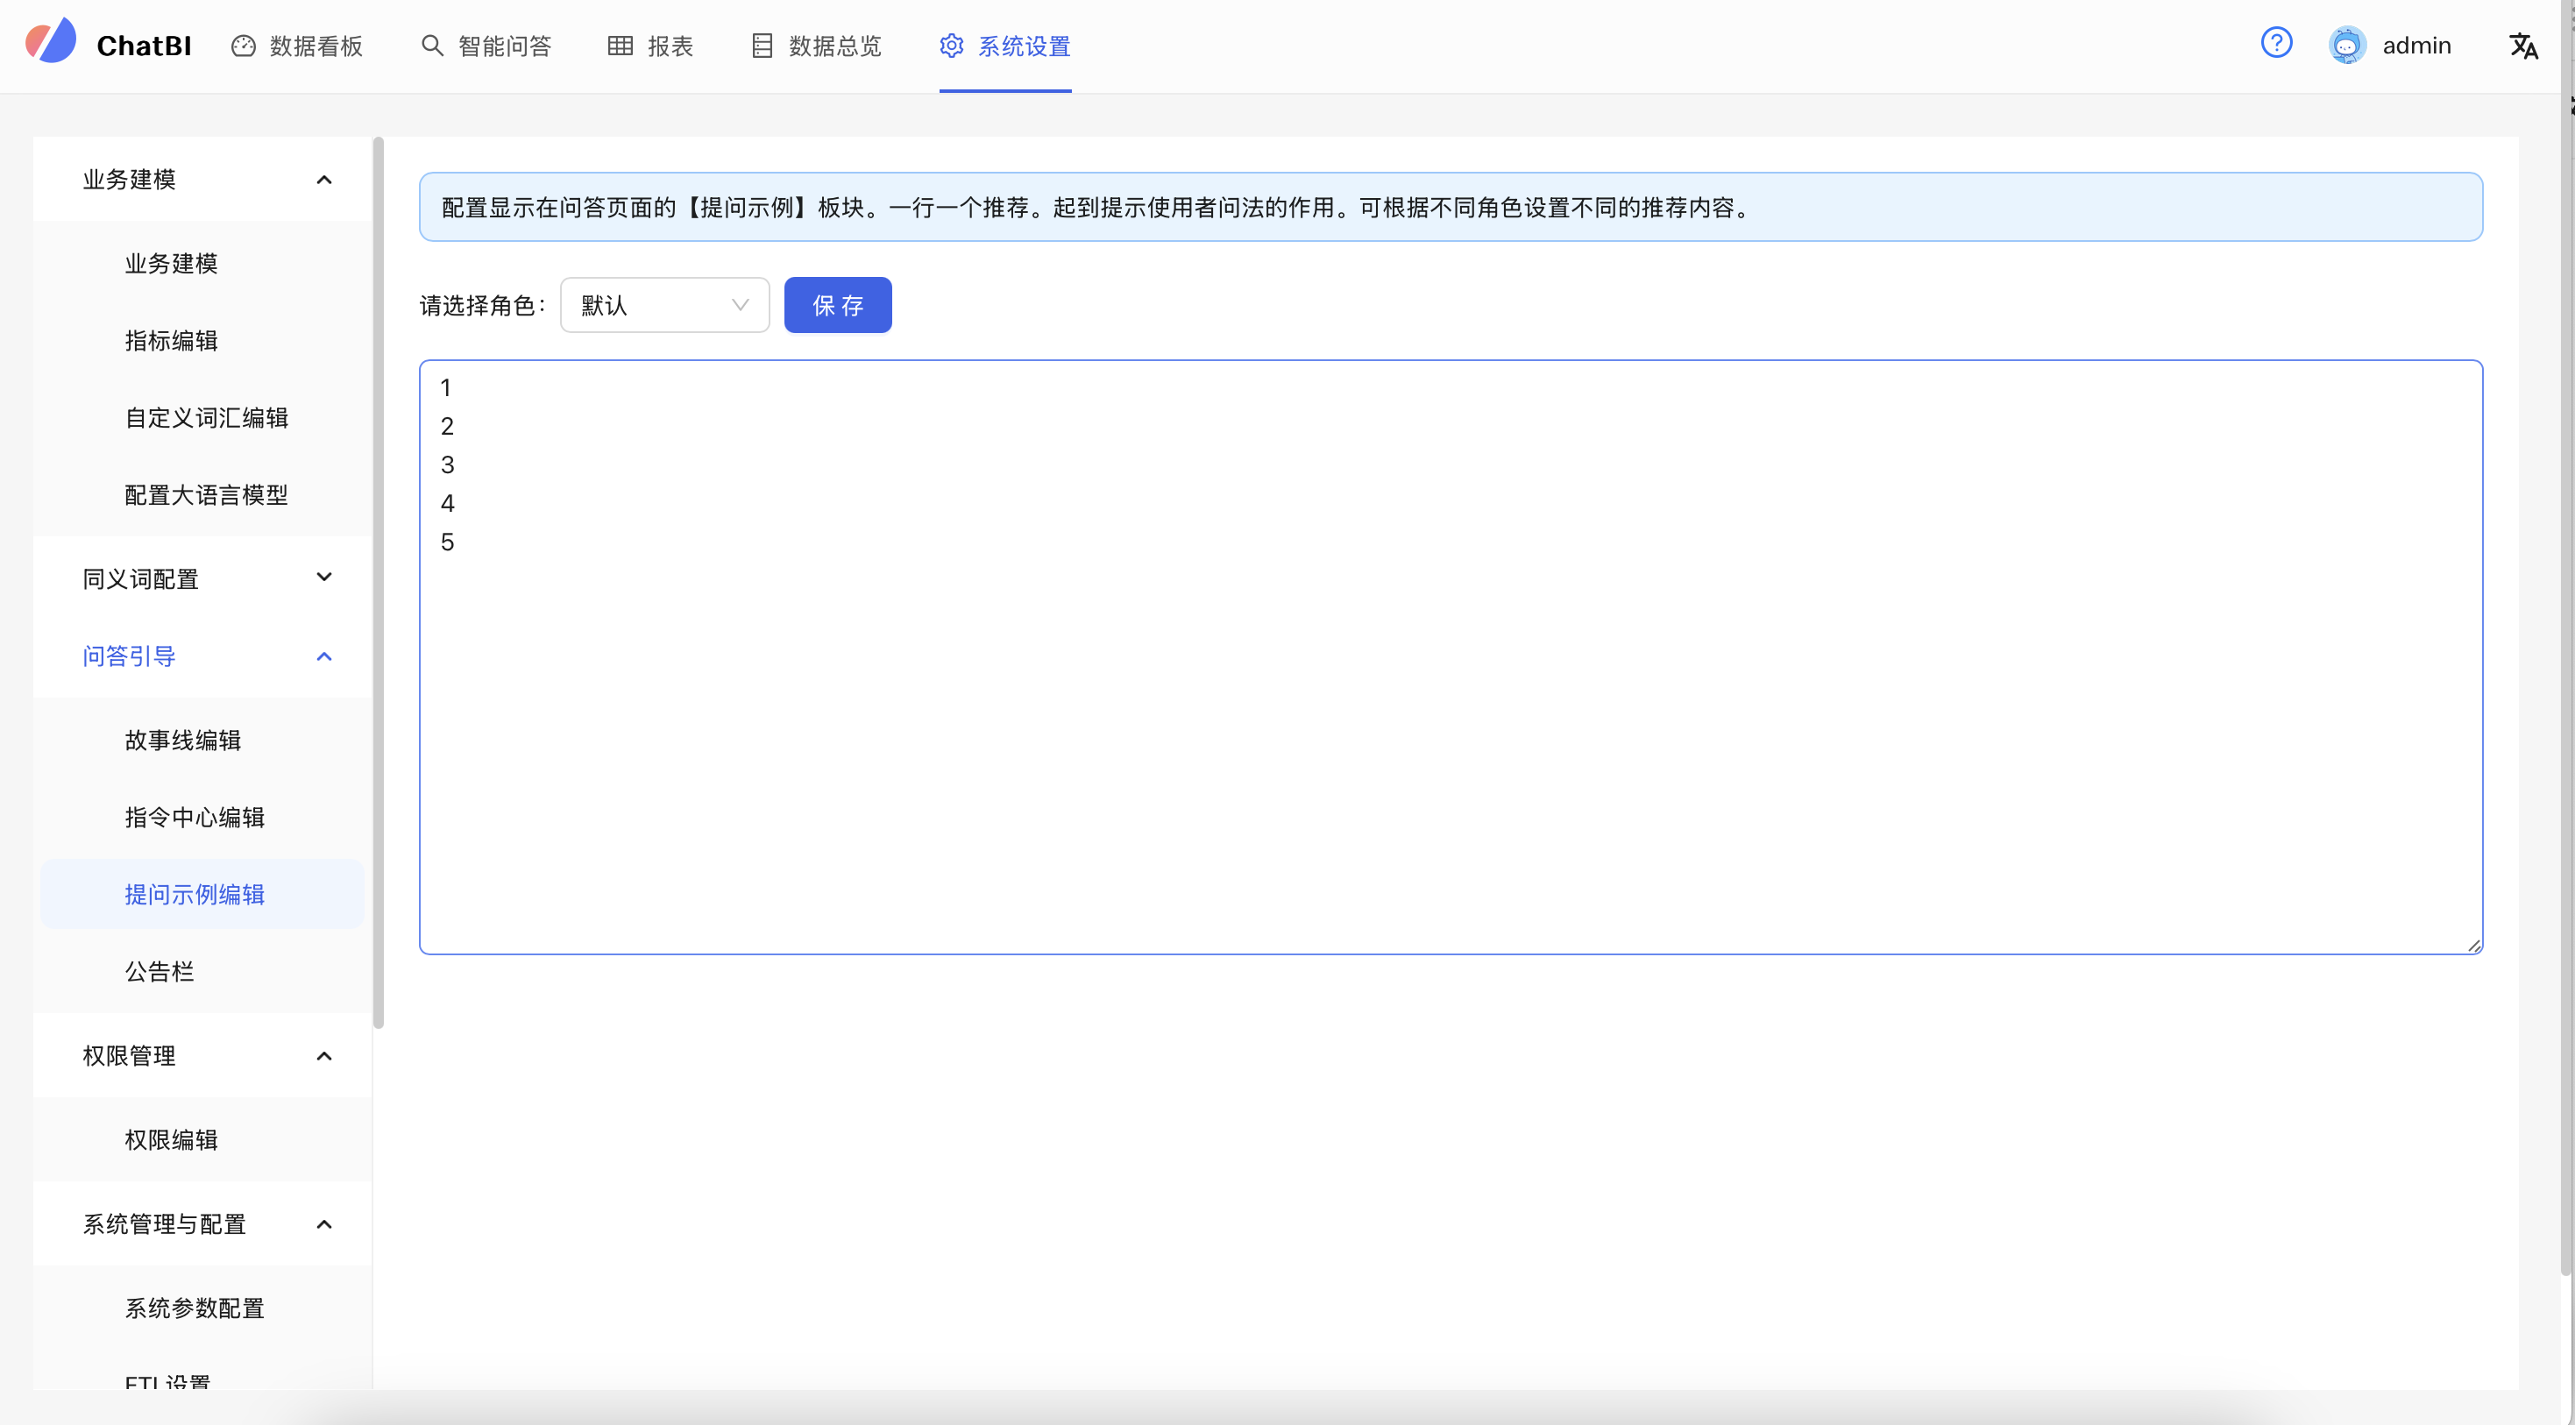
Task: Click the admin user avatar
Action: pos(2346,46)
